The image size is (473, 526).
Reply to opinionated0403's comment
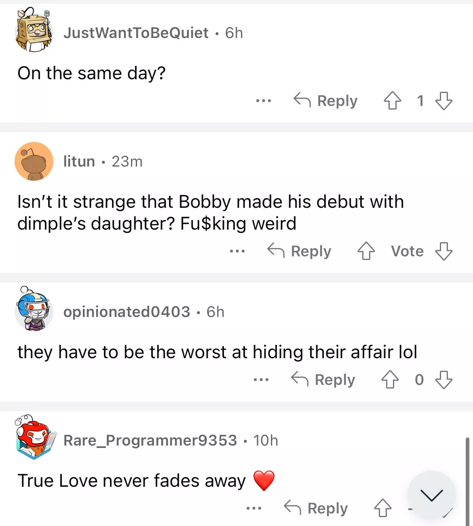(323, 380)
